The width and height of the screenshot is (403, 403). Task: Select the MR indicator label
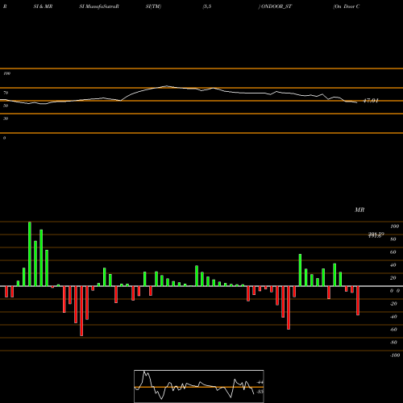[x=359, y=210]
